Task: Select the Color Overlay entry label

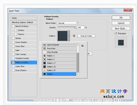Action: click(21, 54)
